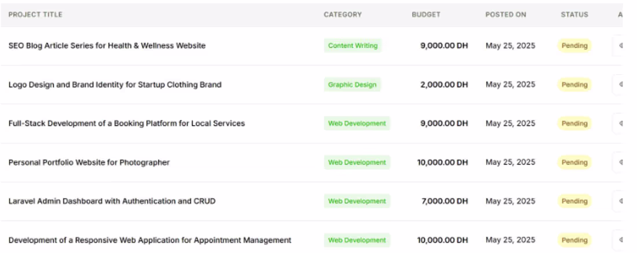This screenshot has height=253, width=637.
Task: Click posted date of Logo Design row
Action: (510, 85)
